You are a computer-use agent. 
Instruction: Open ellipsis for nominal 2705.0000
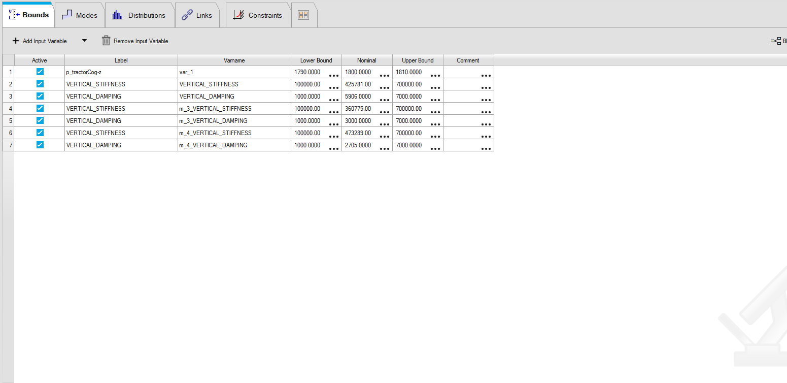(385, 148)
